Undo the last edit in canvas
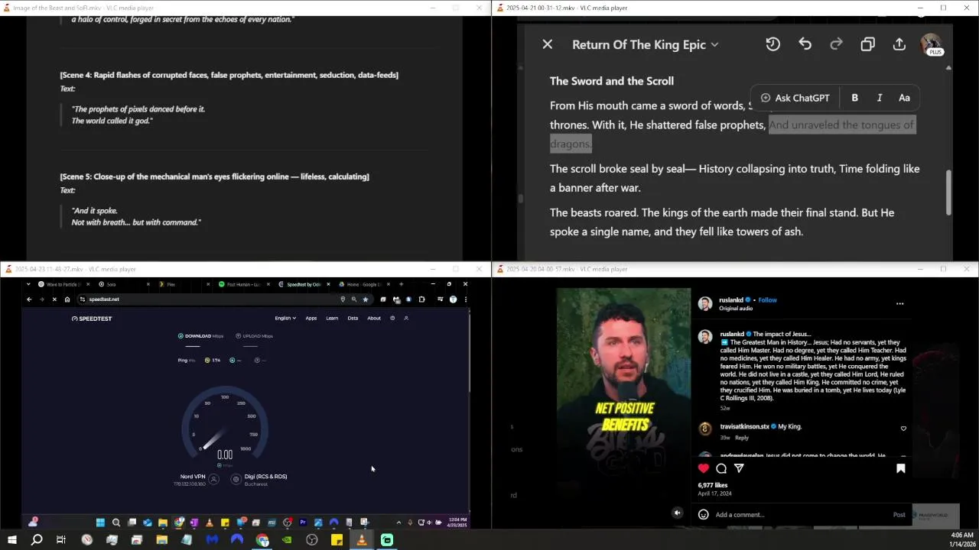979x550 pixels. (805, 44)
